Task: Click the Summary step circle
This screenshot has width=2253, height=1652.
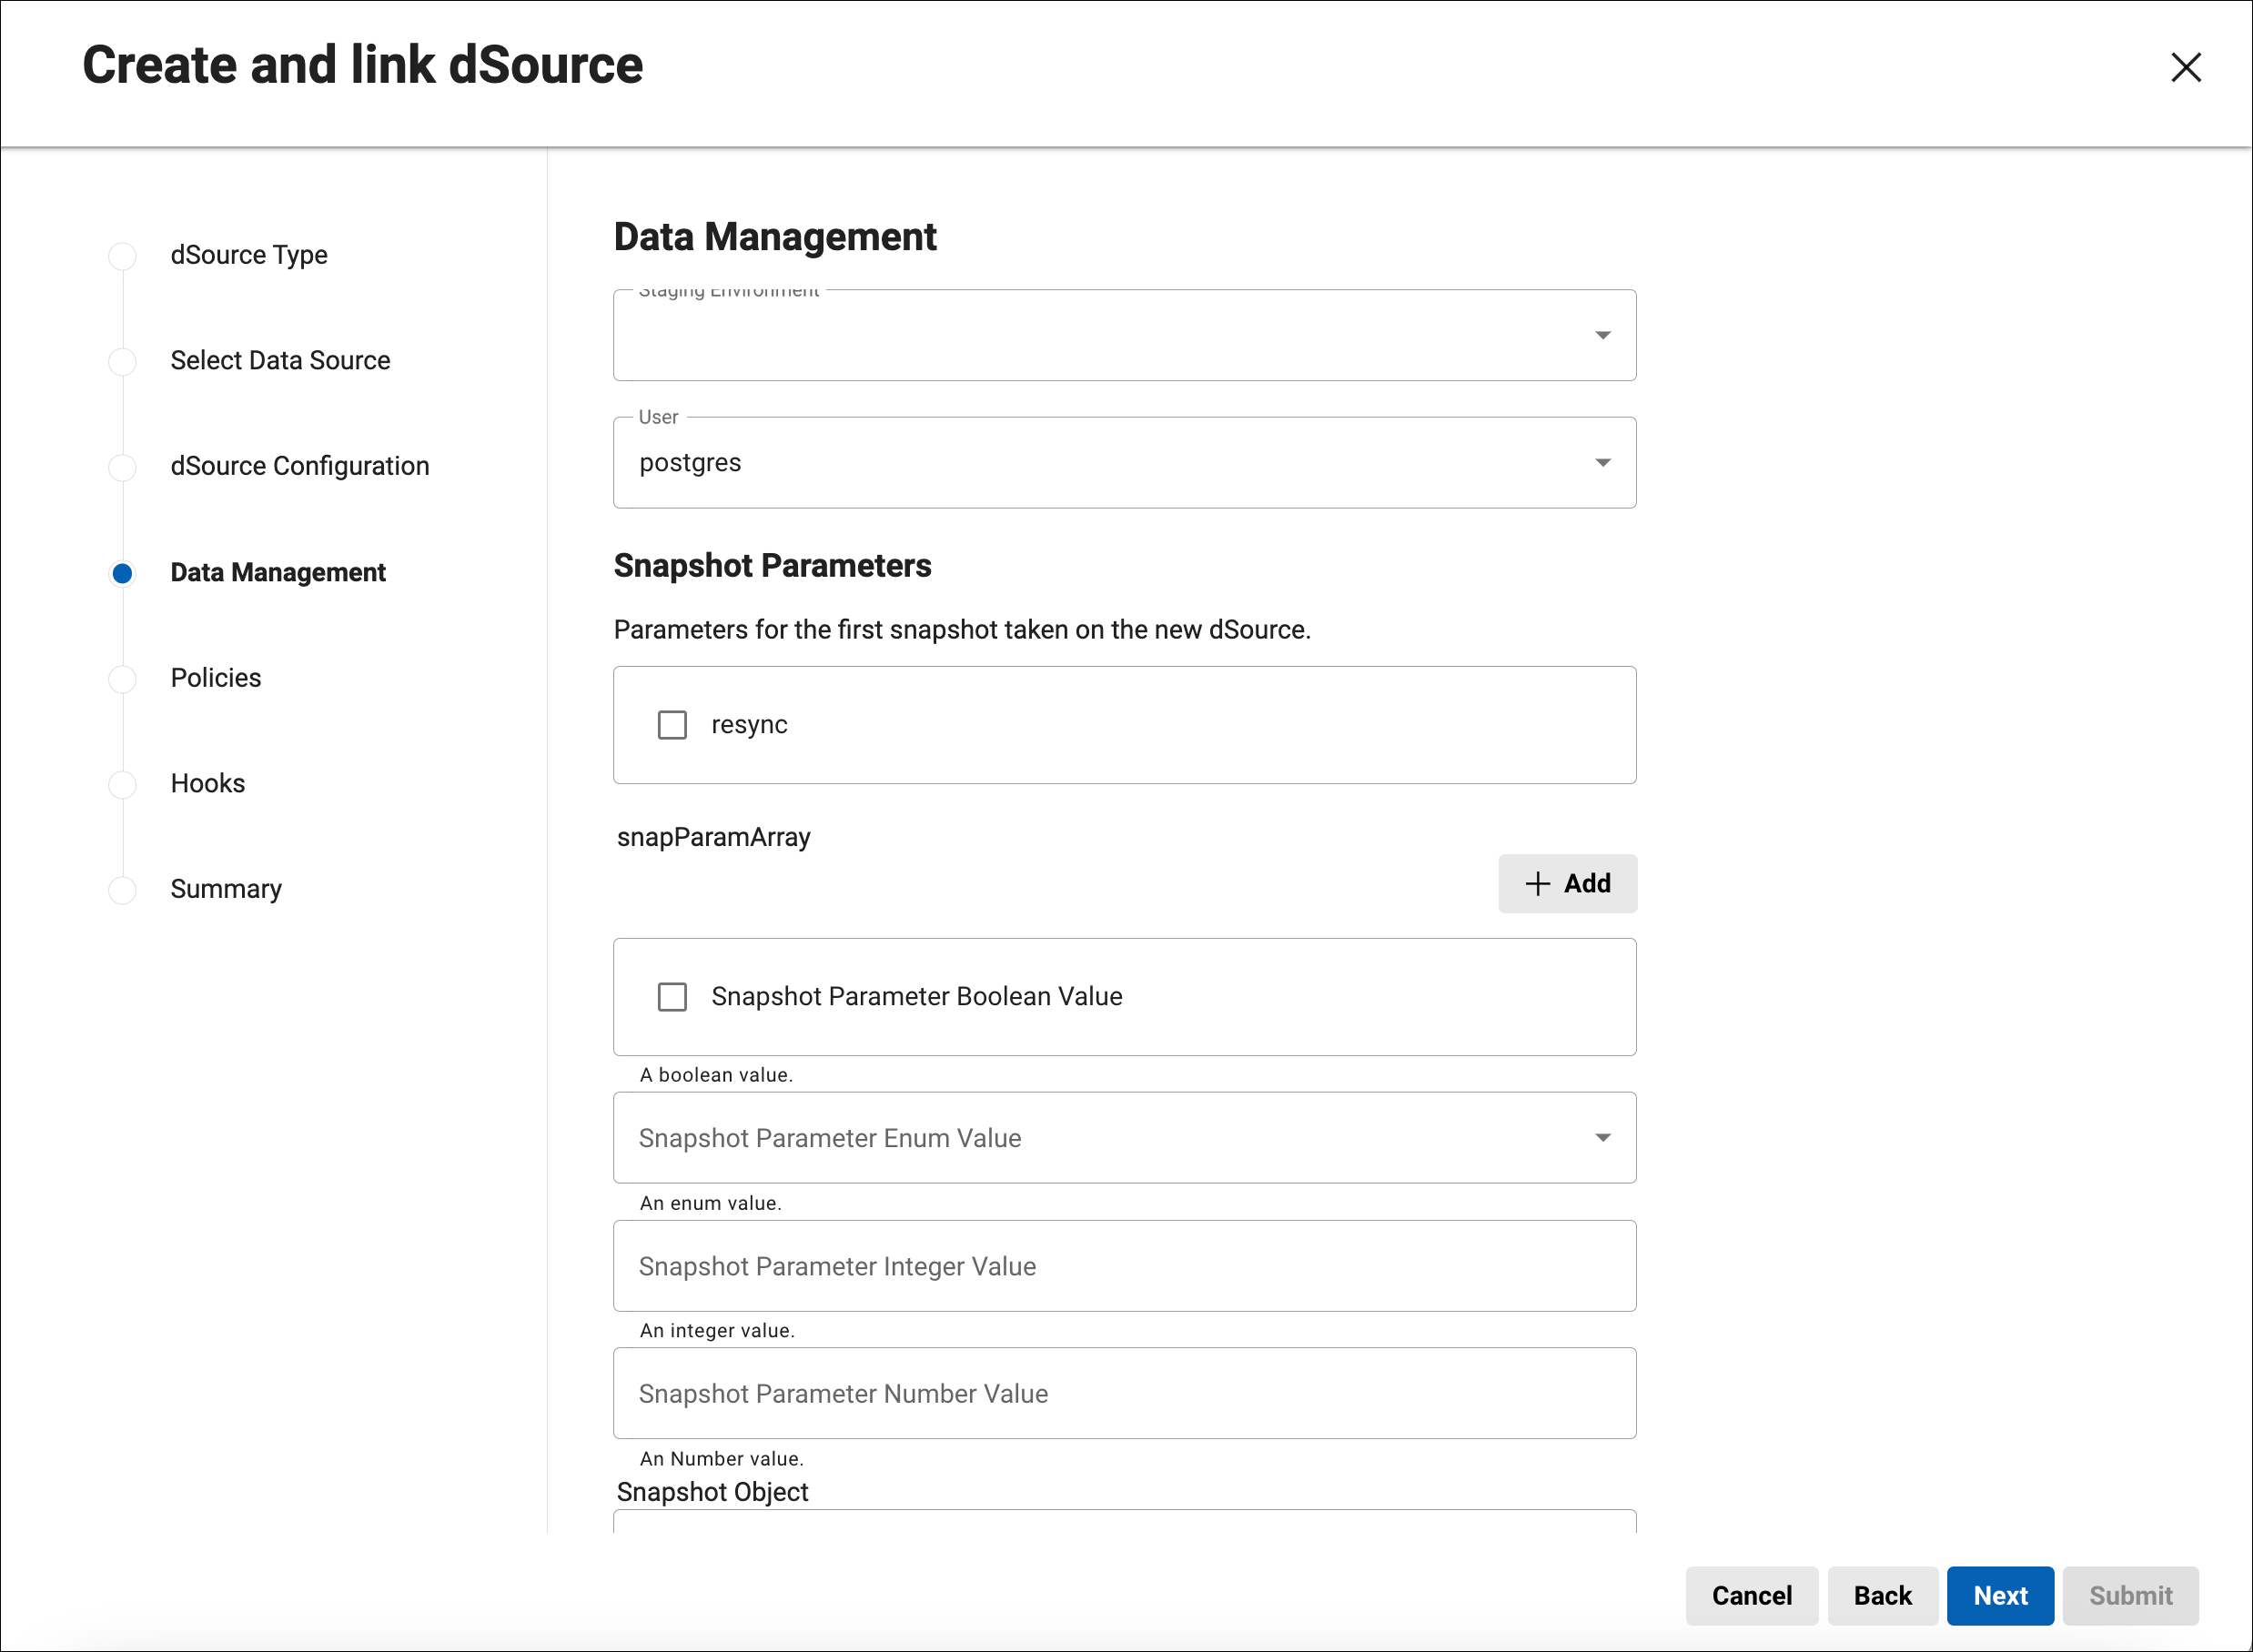Action: point(122,890)
